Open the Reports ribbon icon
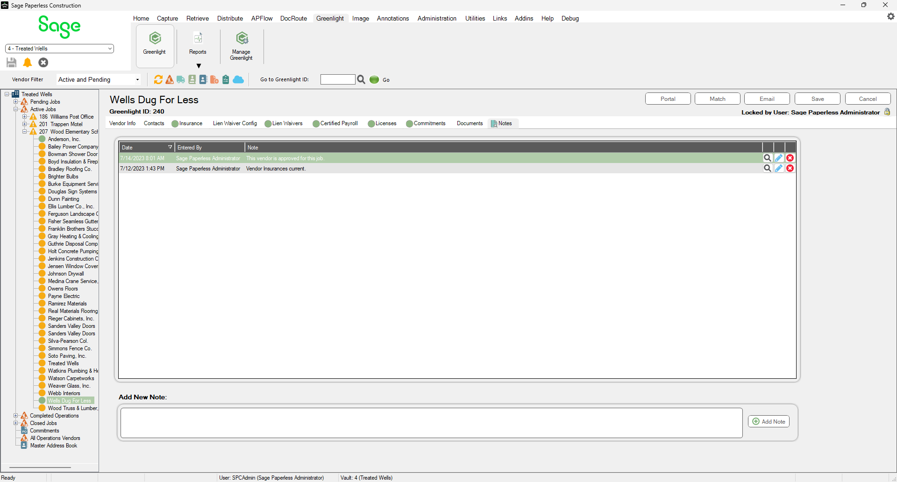The image size is (897, 482). click(198, 43)
